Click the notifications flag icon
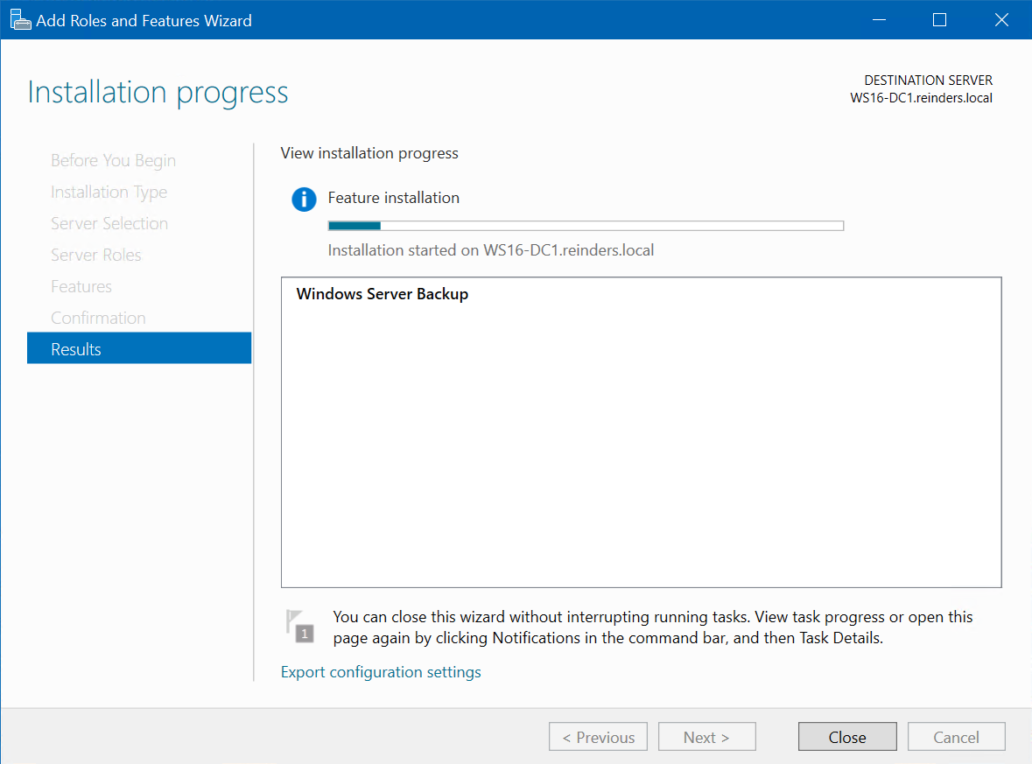Screen dimensions: 1032x764 300,626
